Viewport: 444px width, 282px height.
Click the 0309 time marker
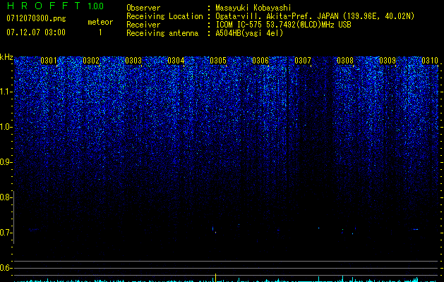pos(388,61)
